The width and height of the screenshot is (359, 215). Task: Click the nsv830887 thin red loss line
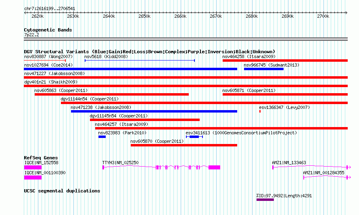(x=45, y=61)
